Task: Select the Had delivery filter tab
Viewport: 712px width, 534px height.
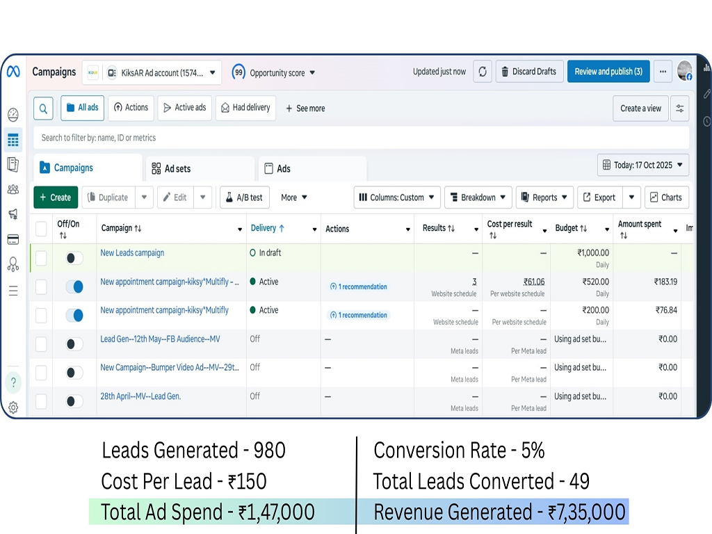Action: 245,108
